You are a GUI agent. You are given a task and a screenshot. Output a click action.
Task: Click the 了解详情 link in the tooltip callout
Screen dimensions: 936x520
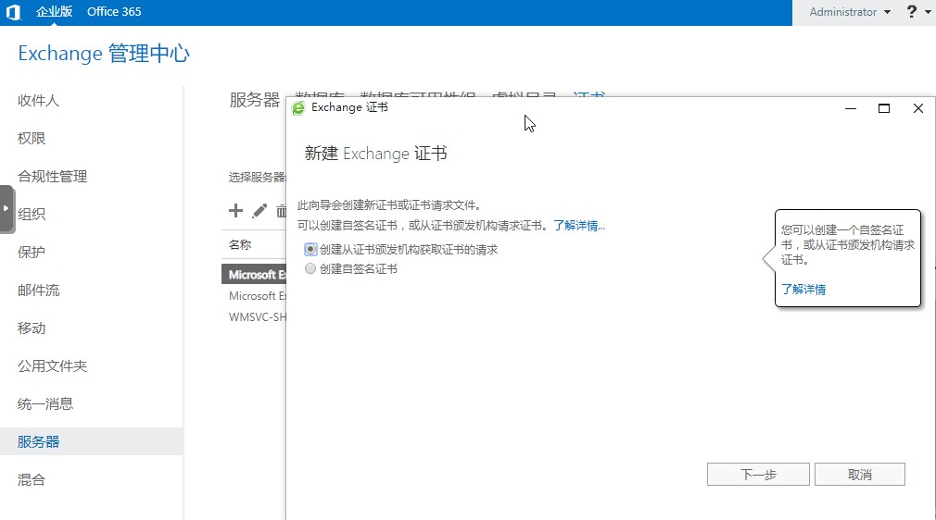pos(803,290)
